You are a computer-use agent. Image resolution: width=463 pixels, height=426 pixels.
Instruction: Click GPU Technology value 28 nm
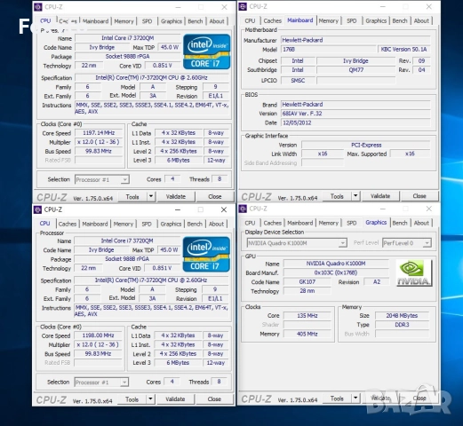307,291
